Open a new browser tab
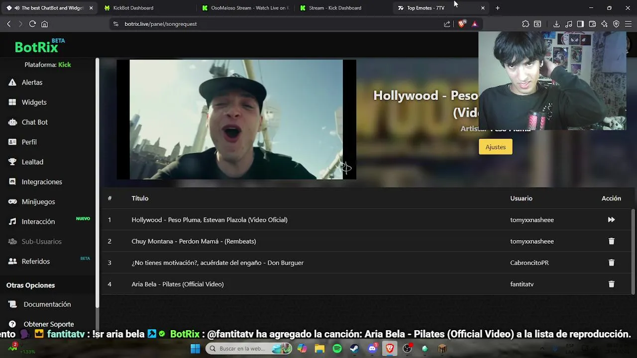The image size is (637, 358). coord(498,8)
